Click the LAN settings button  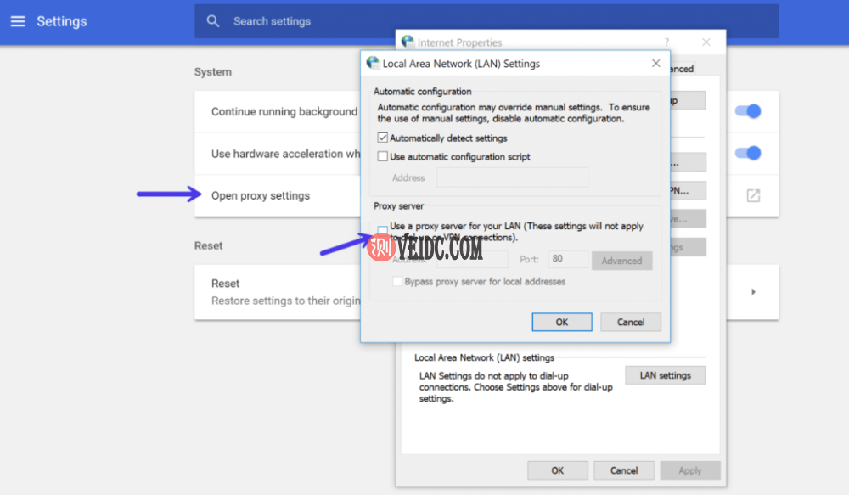tap(665, 374)
